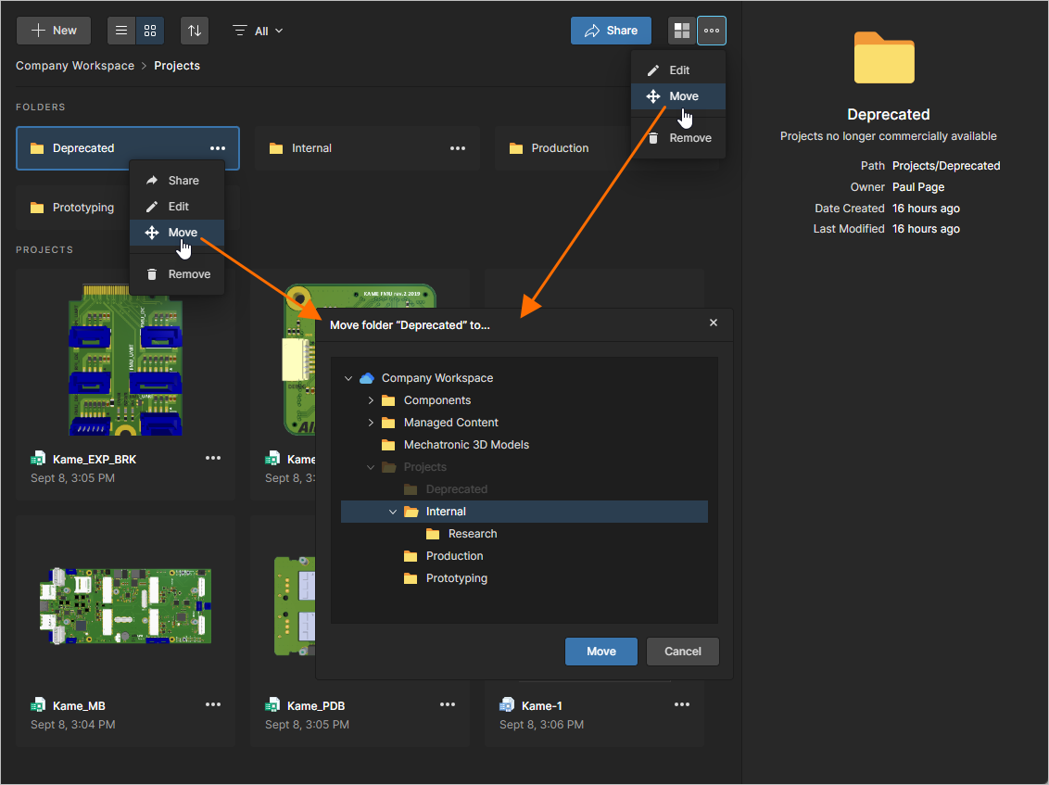Open Kame_EXP_BRK project thumbnail
Image resolution: width=1049 pixels, height=785 pixels.
tap(125, 360)
